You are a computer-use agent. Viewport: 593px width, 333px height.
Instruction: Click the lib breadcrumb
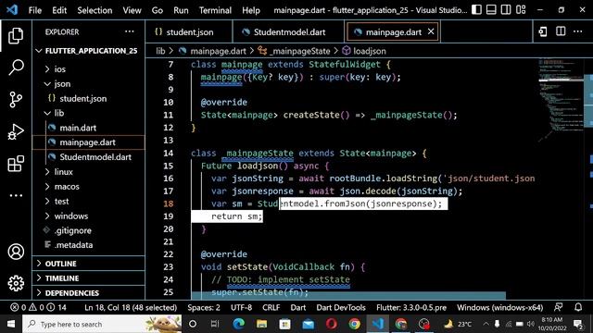pyautogui.click(x=160, y=51)
